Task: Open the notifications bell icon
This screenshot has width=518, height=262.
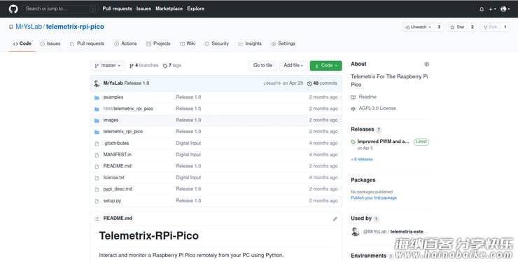Action: click(482, 9)
